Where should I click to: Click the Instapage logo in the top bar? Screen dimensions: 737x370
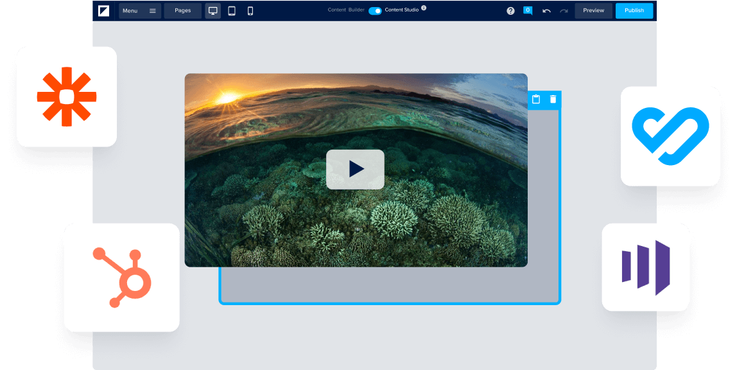[x=104, y=10]
